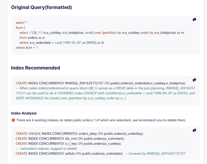Click the prohibition icon before the indexes message
The width and height of the screenshot is (207, 164).
13,120
